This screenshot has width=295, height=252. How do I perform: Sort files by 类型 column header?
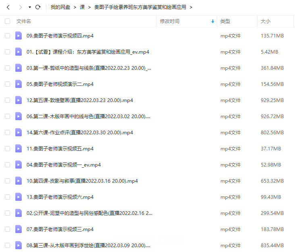(x=225, y=21)
